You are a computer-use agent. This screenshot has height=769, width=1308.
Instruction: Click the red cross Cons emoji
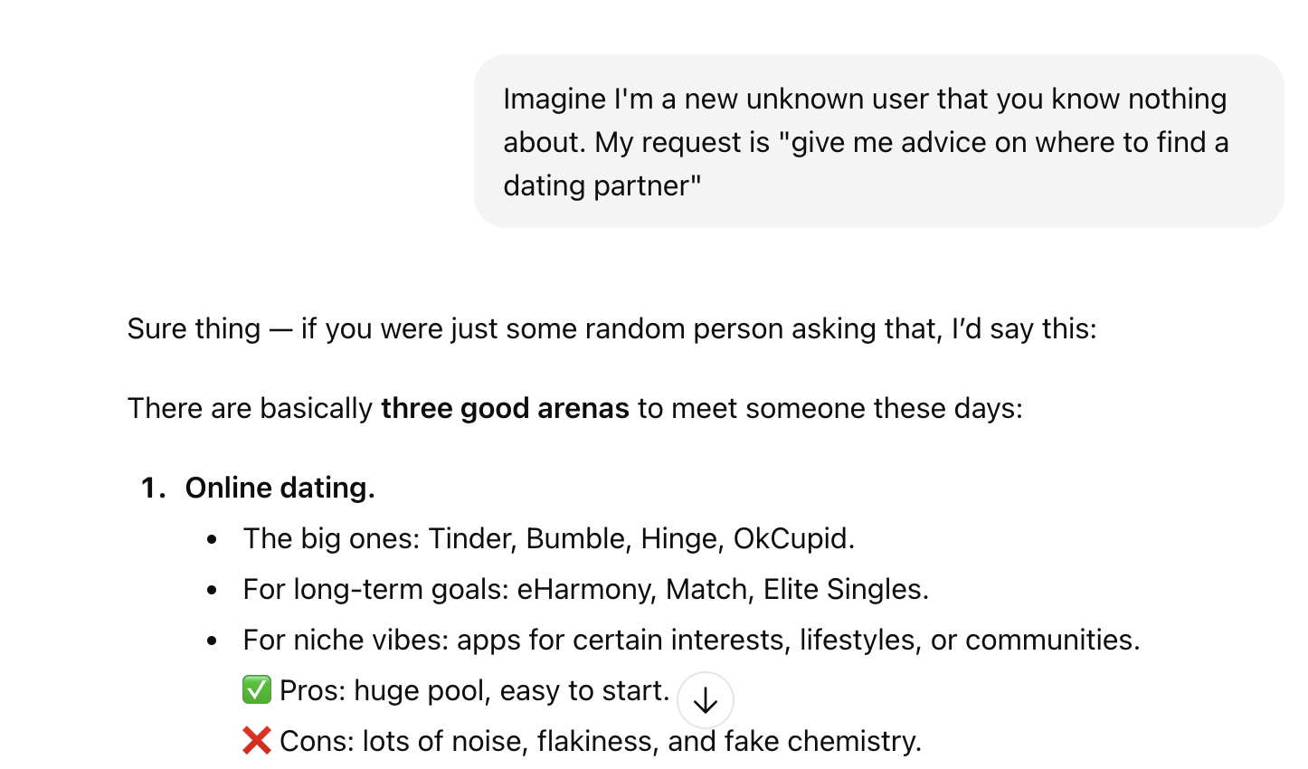point(257,741)
